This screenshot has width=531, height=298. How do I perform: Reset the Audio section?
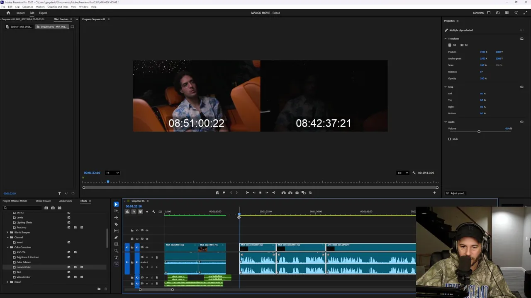pos(521,122)
